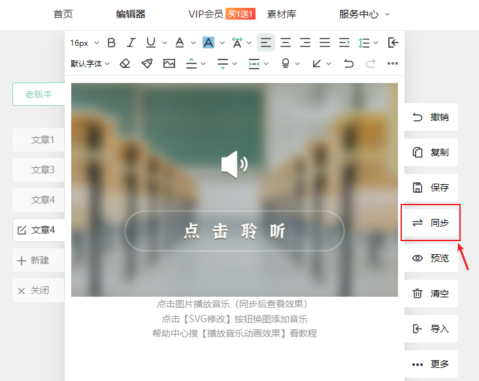The width and height of the screenshot is (479, 381).
Task: Select the 文章3 tab
Action: (39, 170)
